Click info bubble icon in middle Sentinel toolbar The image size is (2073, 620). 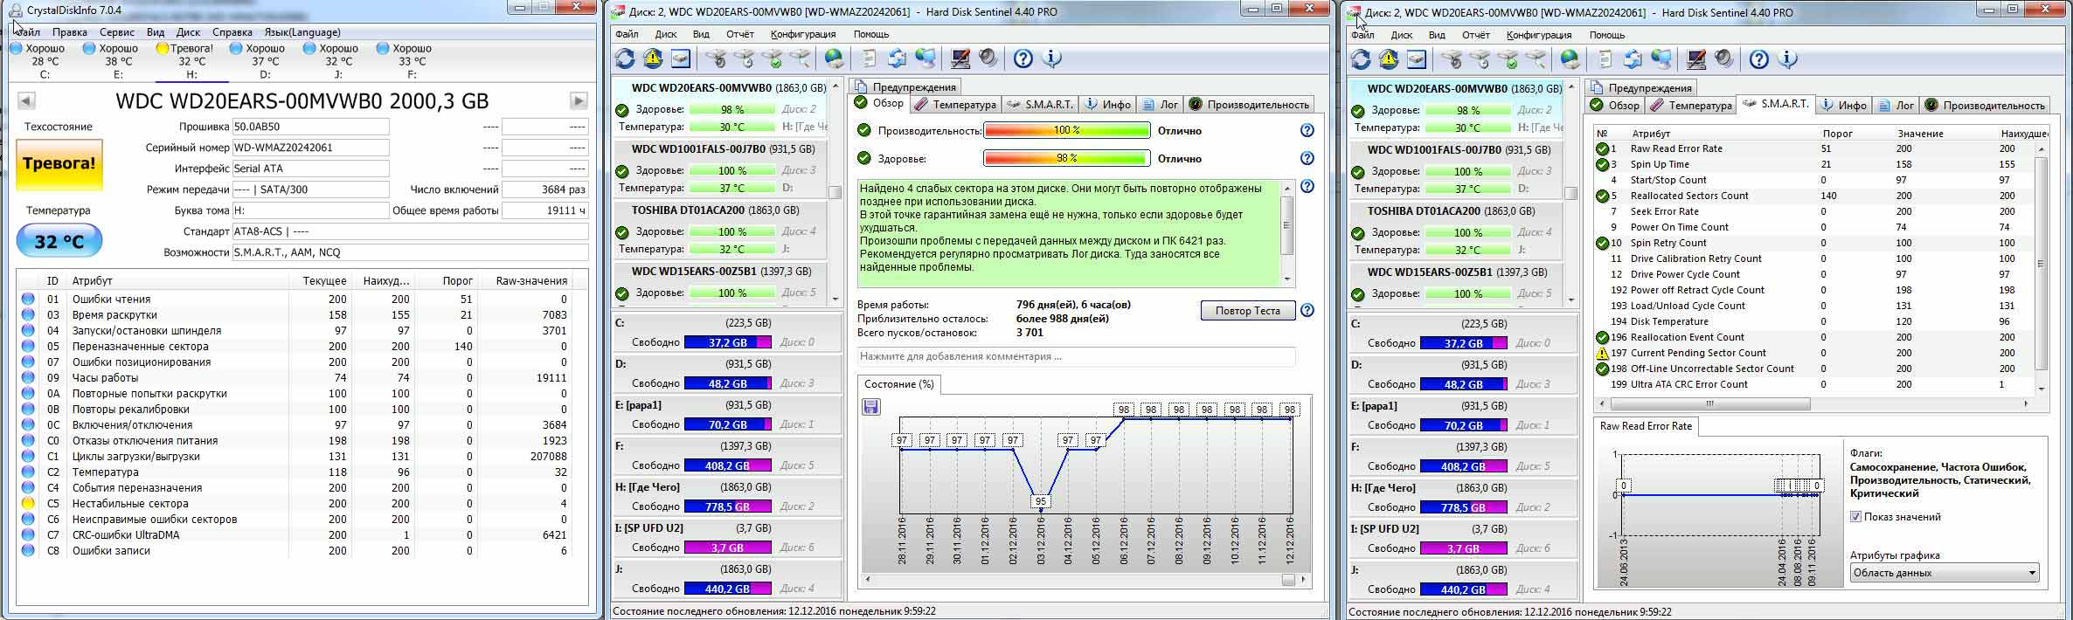tap(1052, 59)
